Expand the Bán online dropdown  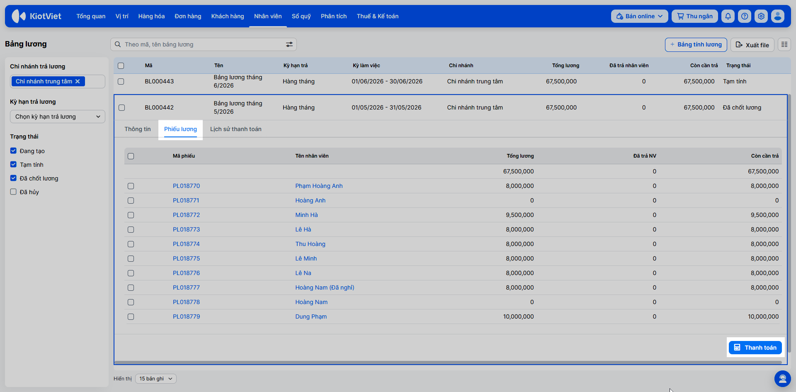[639, 16]
